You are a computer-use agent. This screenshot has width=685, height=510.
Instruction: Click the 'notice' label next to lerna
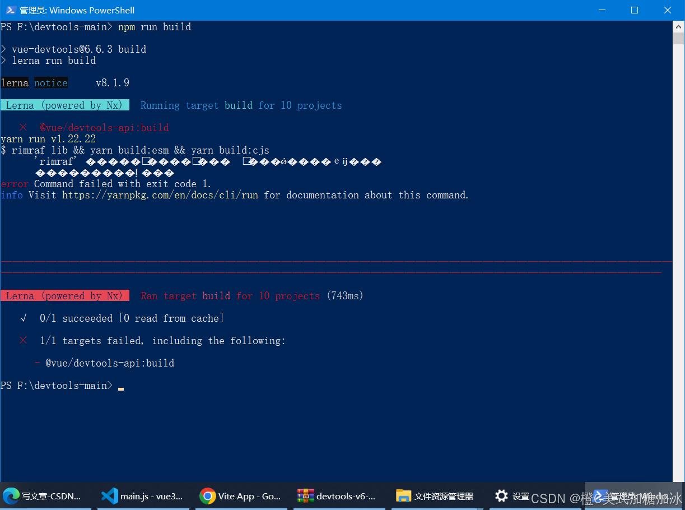point(51,83)
